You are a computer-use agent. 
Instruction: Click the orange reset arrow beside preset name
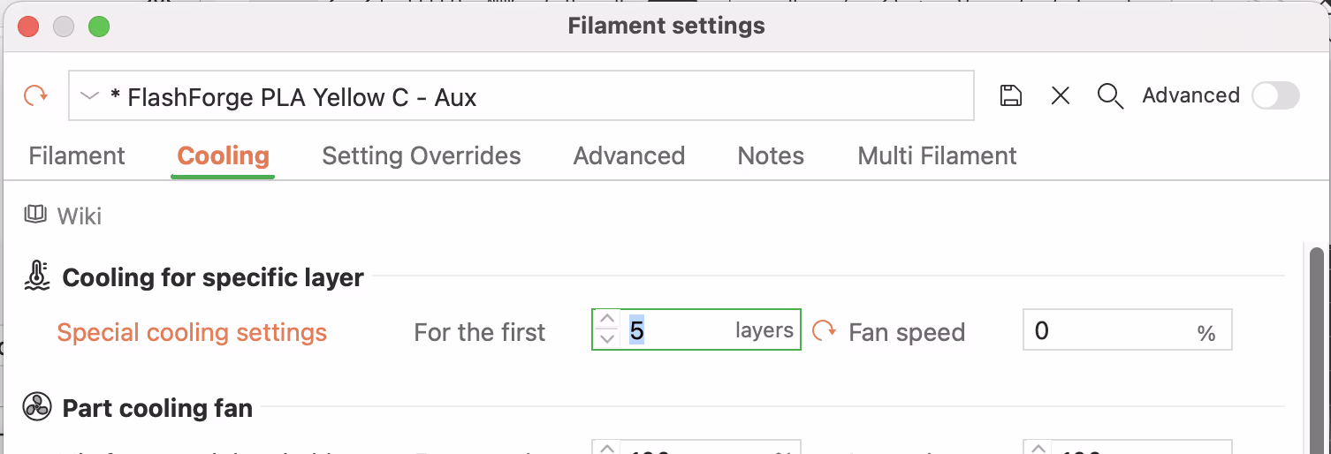(x=35, y=95)
